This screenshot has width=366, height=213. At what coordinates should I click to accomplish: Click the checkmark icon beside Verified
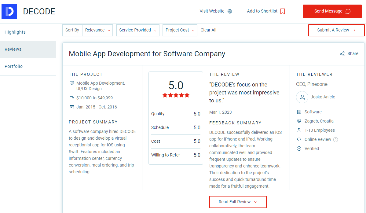click(x=299, y=149)
